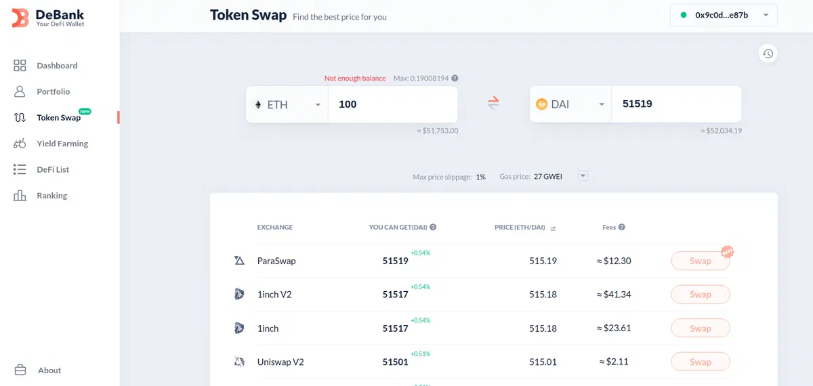Click the 515.19 price value

(543, 261)
